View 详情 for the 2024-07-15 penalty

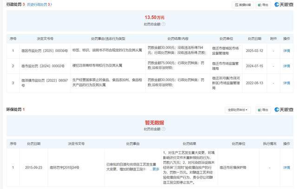(286, 66)
